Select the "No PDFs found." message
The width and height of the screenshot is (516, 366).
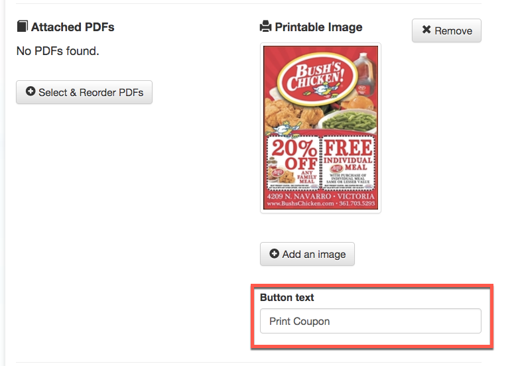[58, 50]
